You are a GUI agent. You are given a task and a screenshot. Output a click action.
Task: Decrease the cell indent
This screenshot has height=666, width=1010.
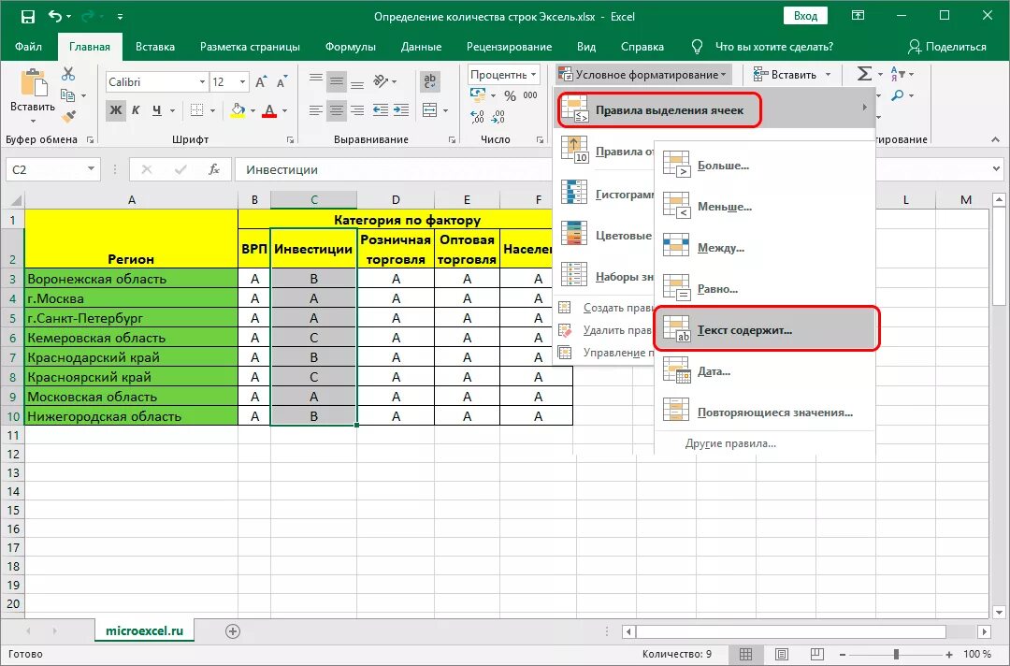point(380,110)
